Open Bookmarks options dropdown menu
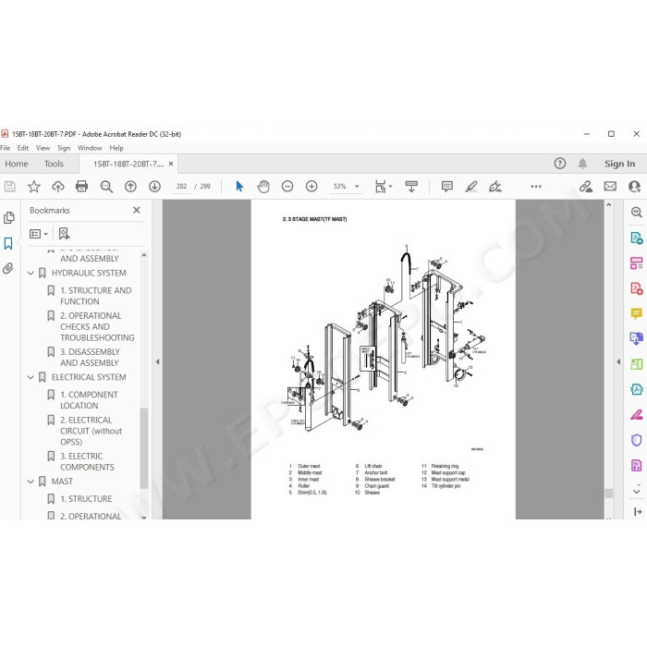Image resolution: width=647 pixels, height=647 pixels. click(39, 234)
